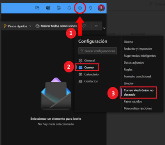Open the profile avatar picture

coord(101,8)
